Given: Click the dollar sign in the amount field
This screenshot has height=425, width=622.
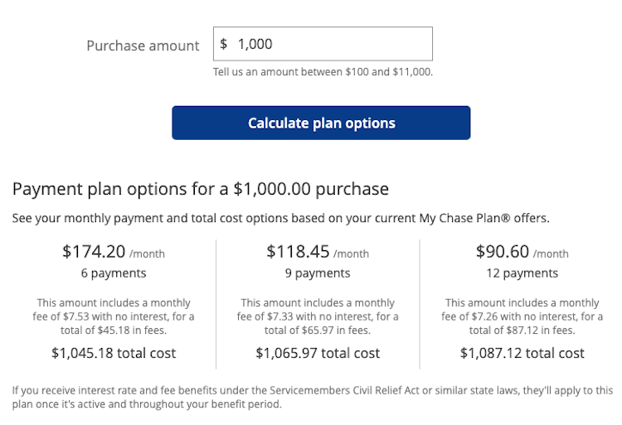Looking at the screenshot, I should (x=224, y=44).
